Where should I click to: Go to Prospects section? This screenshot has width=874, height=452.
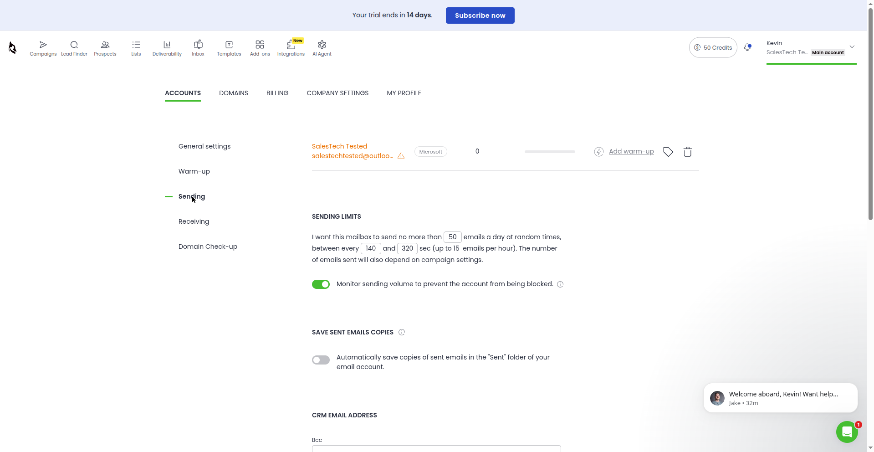click(105, 48)
